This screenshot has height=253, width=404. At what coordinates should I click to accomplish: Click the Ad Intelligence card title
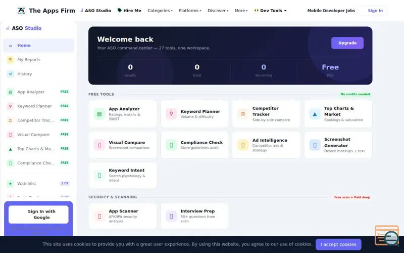[270, 140]
